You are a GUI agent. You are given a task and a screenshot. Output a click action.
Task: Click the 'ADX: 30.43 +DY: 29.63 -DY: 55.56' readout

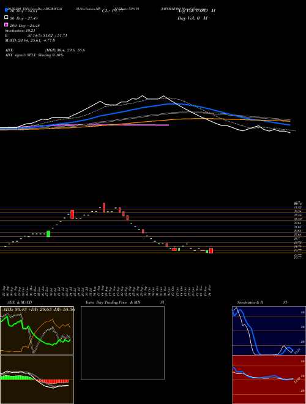tap(39, 310)
